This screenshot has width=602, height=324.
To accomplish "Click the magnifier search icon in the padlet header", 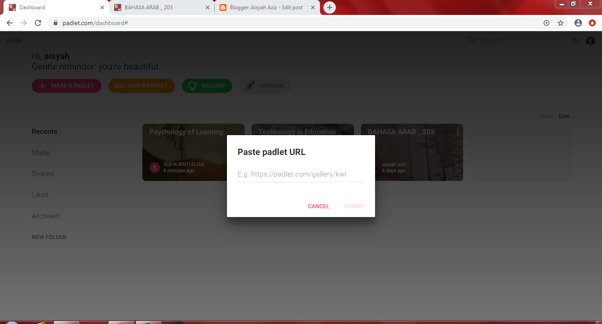I will [x=471, y=40].
